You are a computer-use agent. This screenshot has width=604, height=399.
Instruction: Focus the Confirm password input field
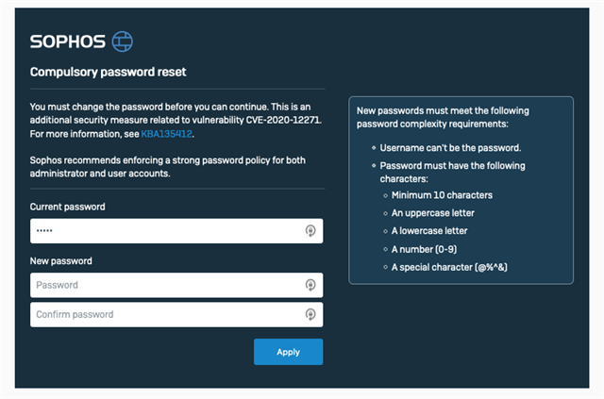[x=176, y=314]
